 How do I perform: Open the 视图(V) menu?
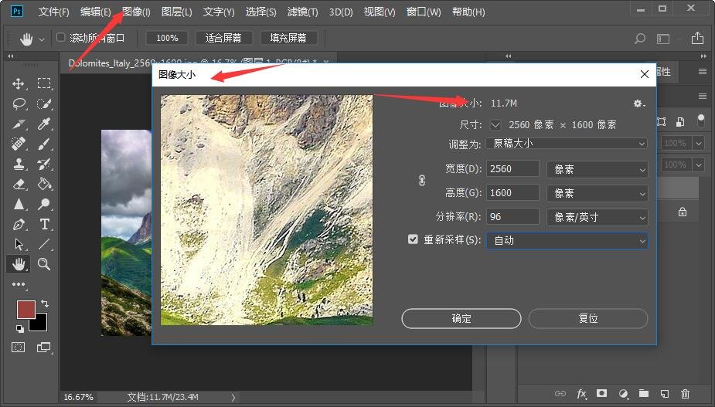(x=380, y=12)
